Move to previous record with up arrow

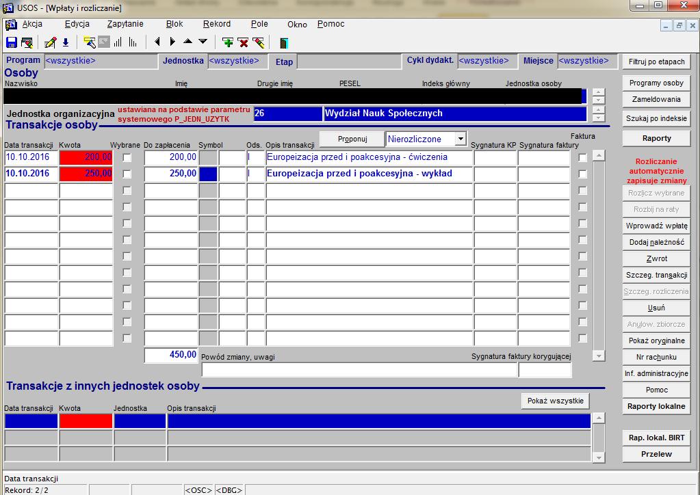[188, 42]
